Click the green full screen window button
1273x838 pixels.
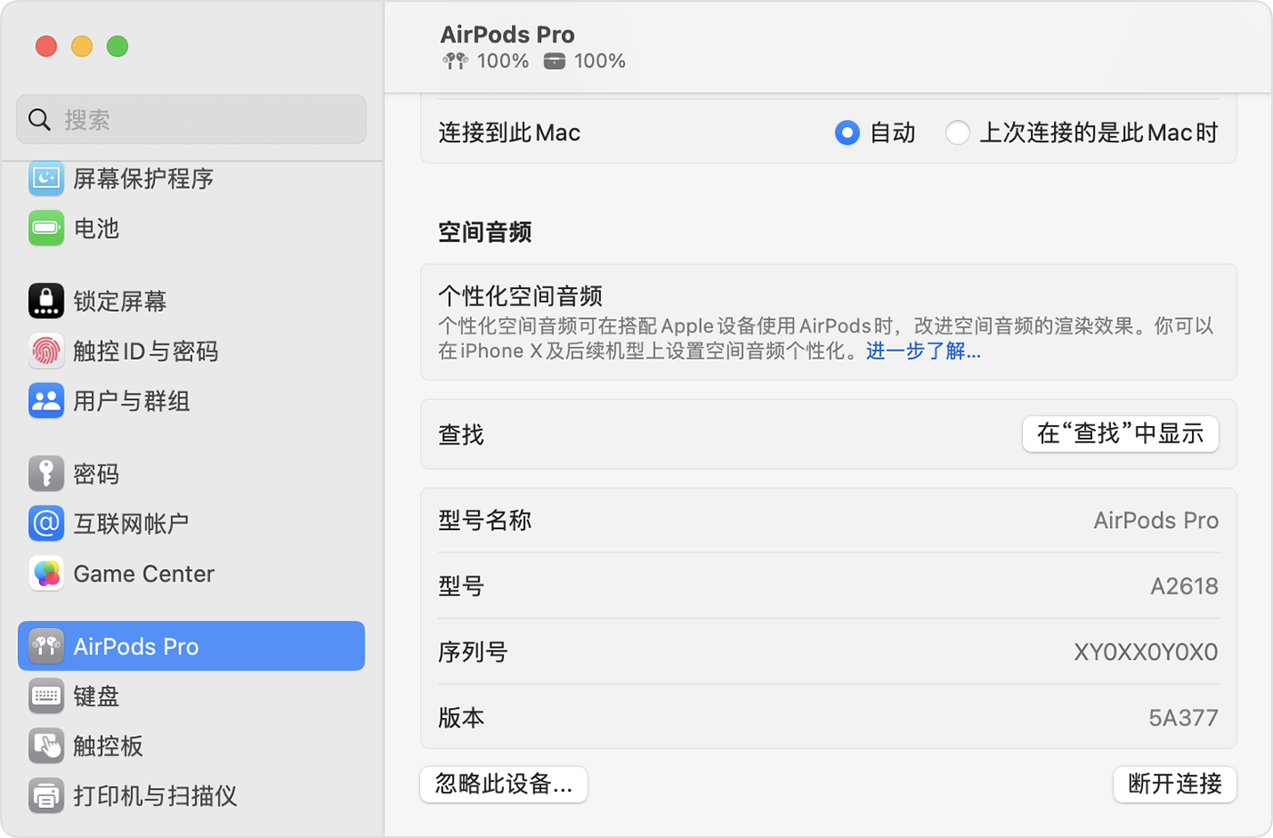[117, 46]
